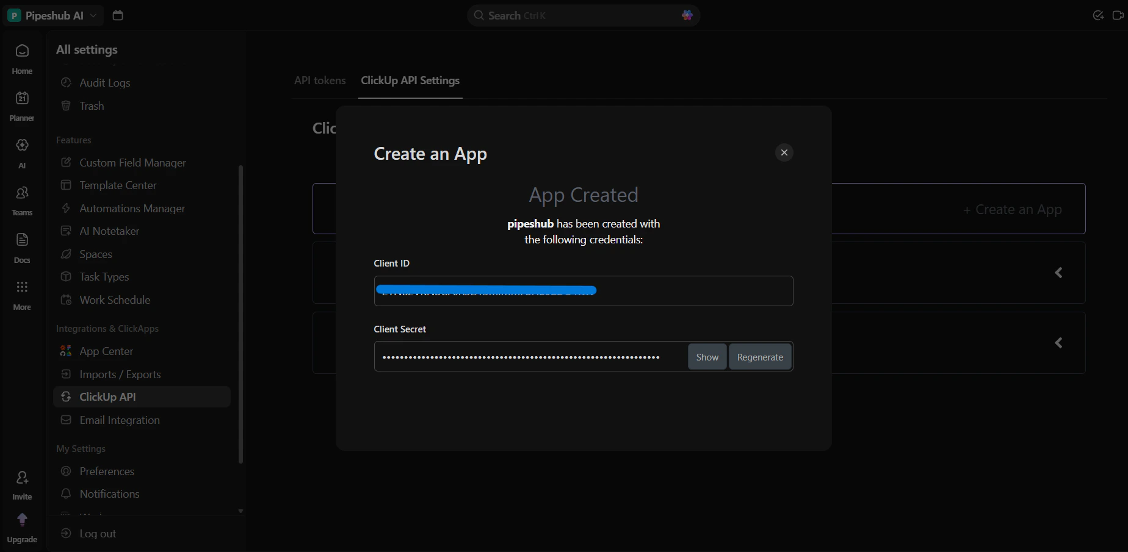1128x552 pixels.
Task: Switch to the API tokens tab
Action: point(319,80)
